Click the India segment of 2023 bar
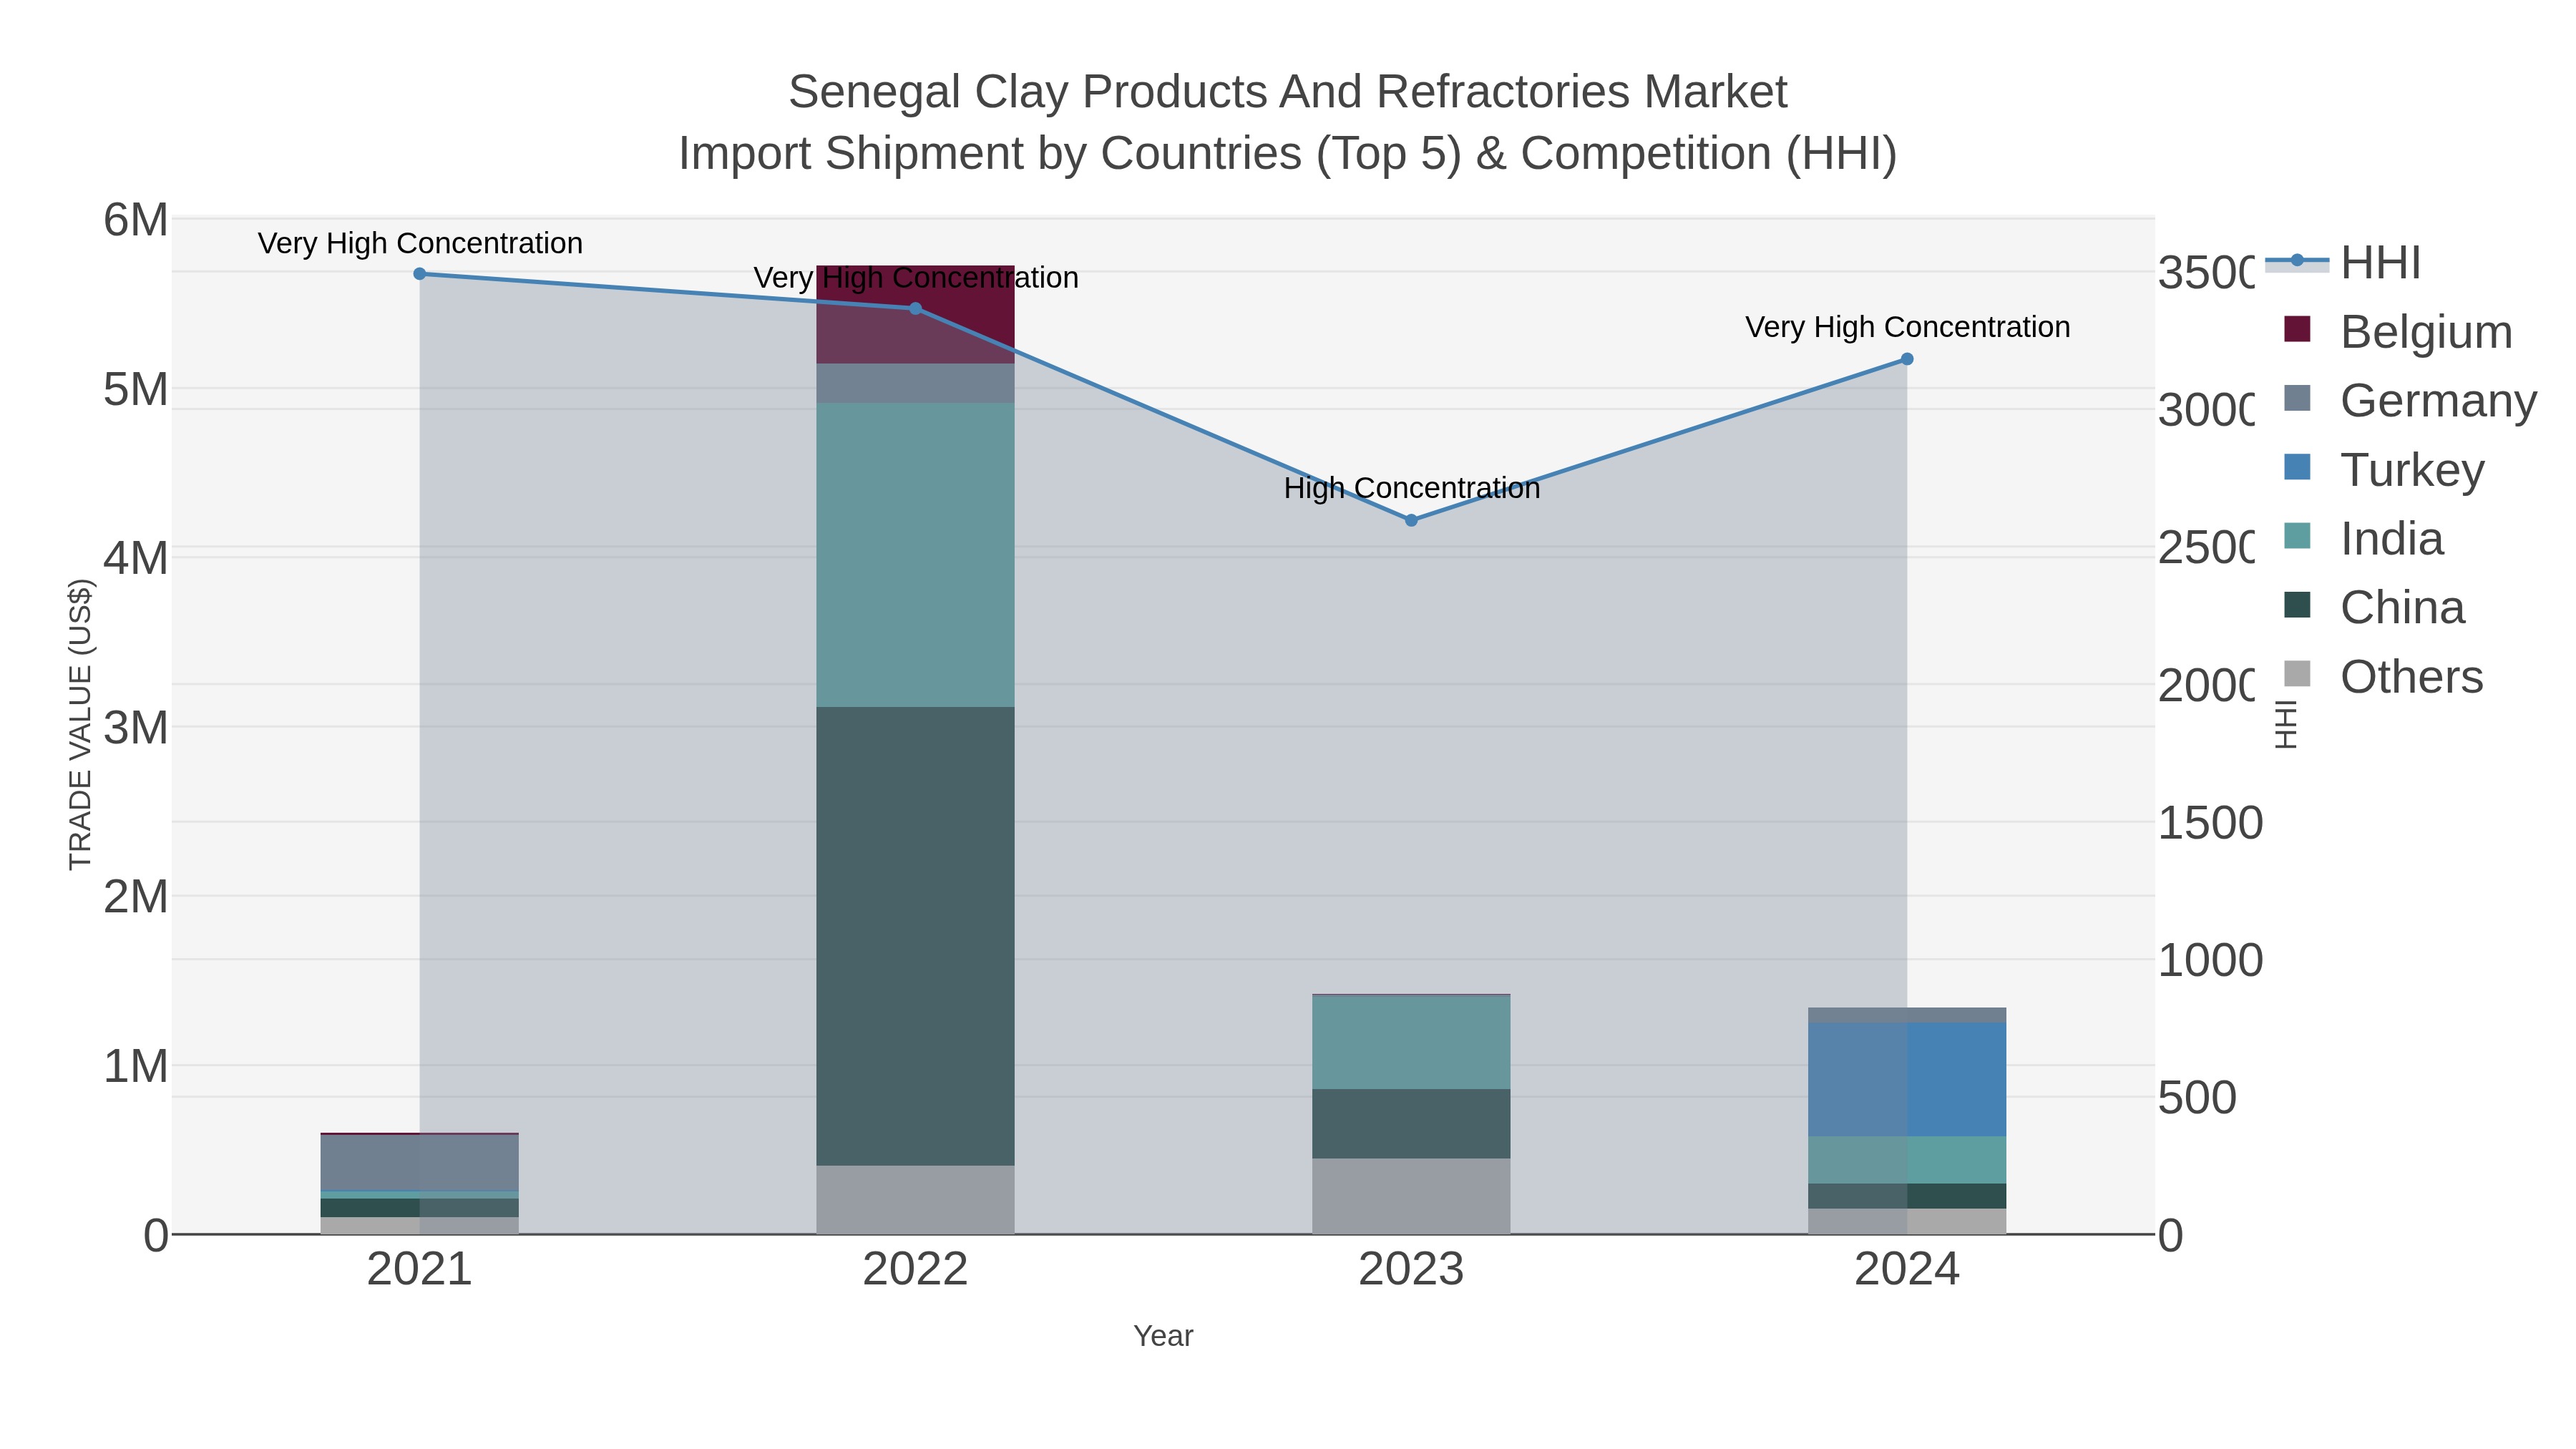 (x=1411, y=1043)
